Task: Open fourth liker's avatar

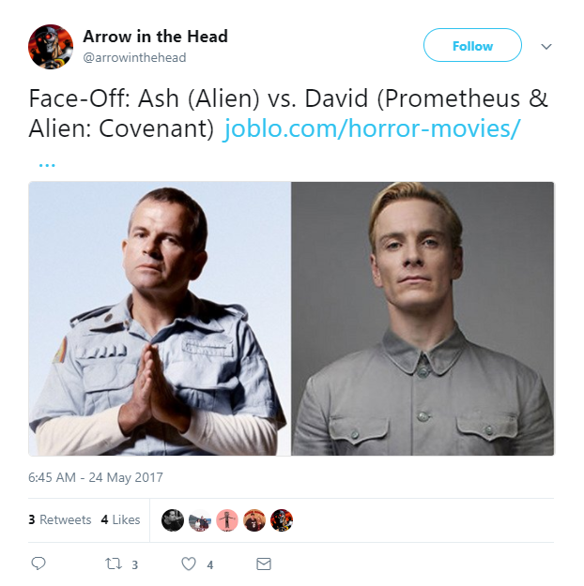Action: click(254, 519)
